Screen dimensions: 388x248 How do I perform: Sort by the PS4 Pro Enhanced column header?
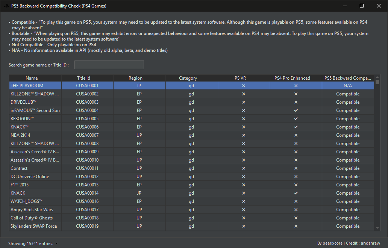296,78
